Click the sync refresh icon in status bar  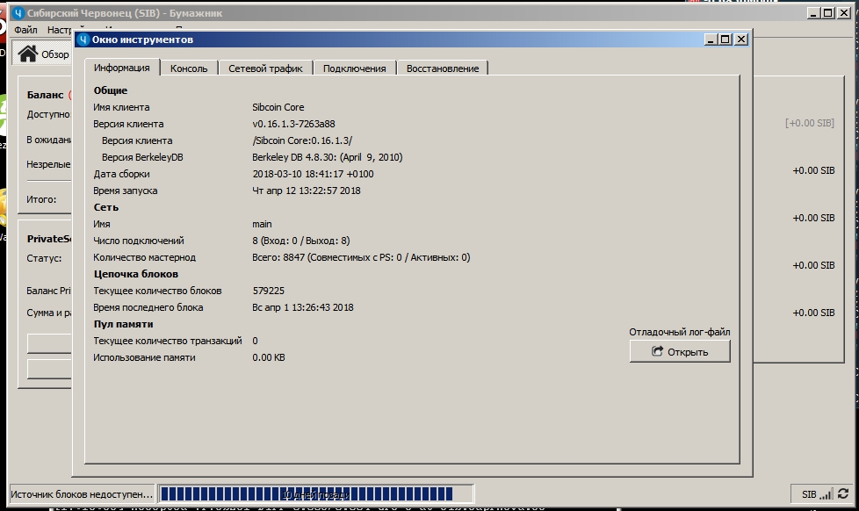[843, 493]
